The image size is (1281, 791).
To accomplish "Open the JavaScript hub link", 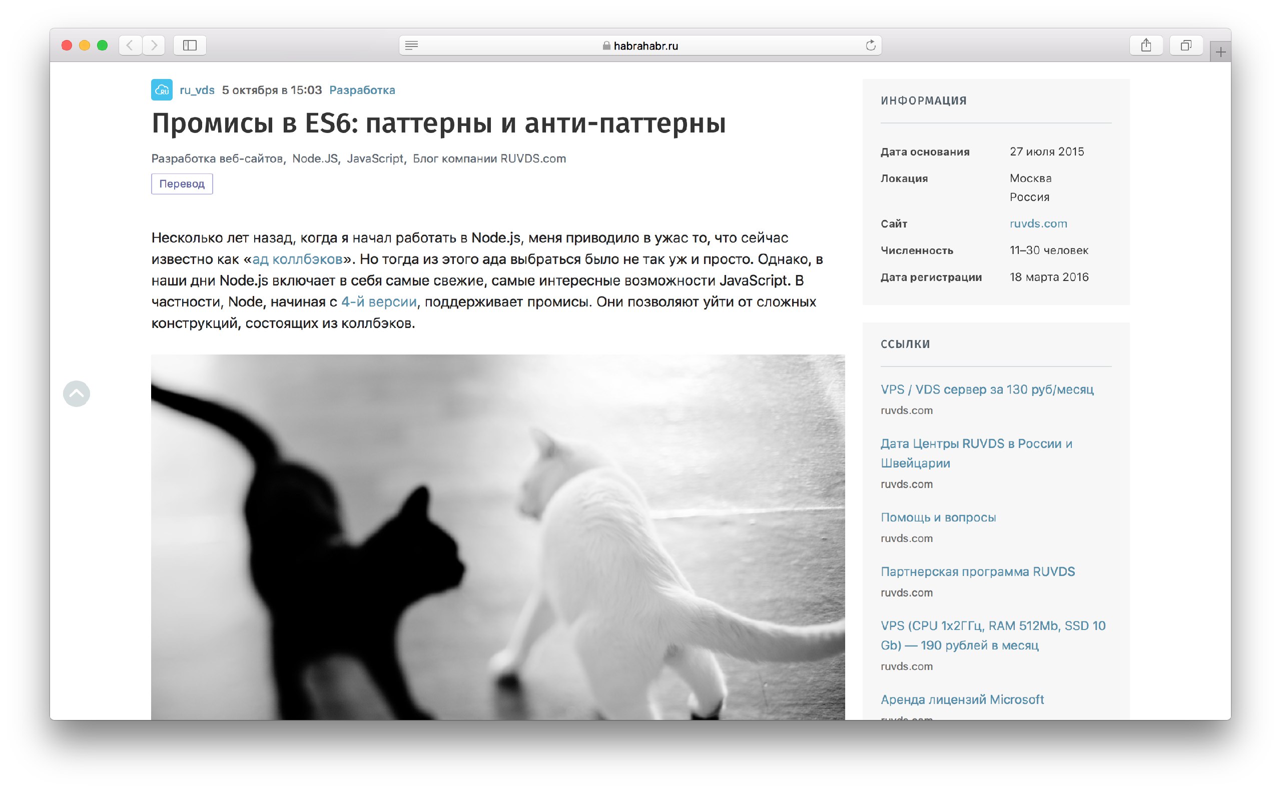I will [x=375, y=158].
